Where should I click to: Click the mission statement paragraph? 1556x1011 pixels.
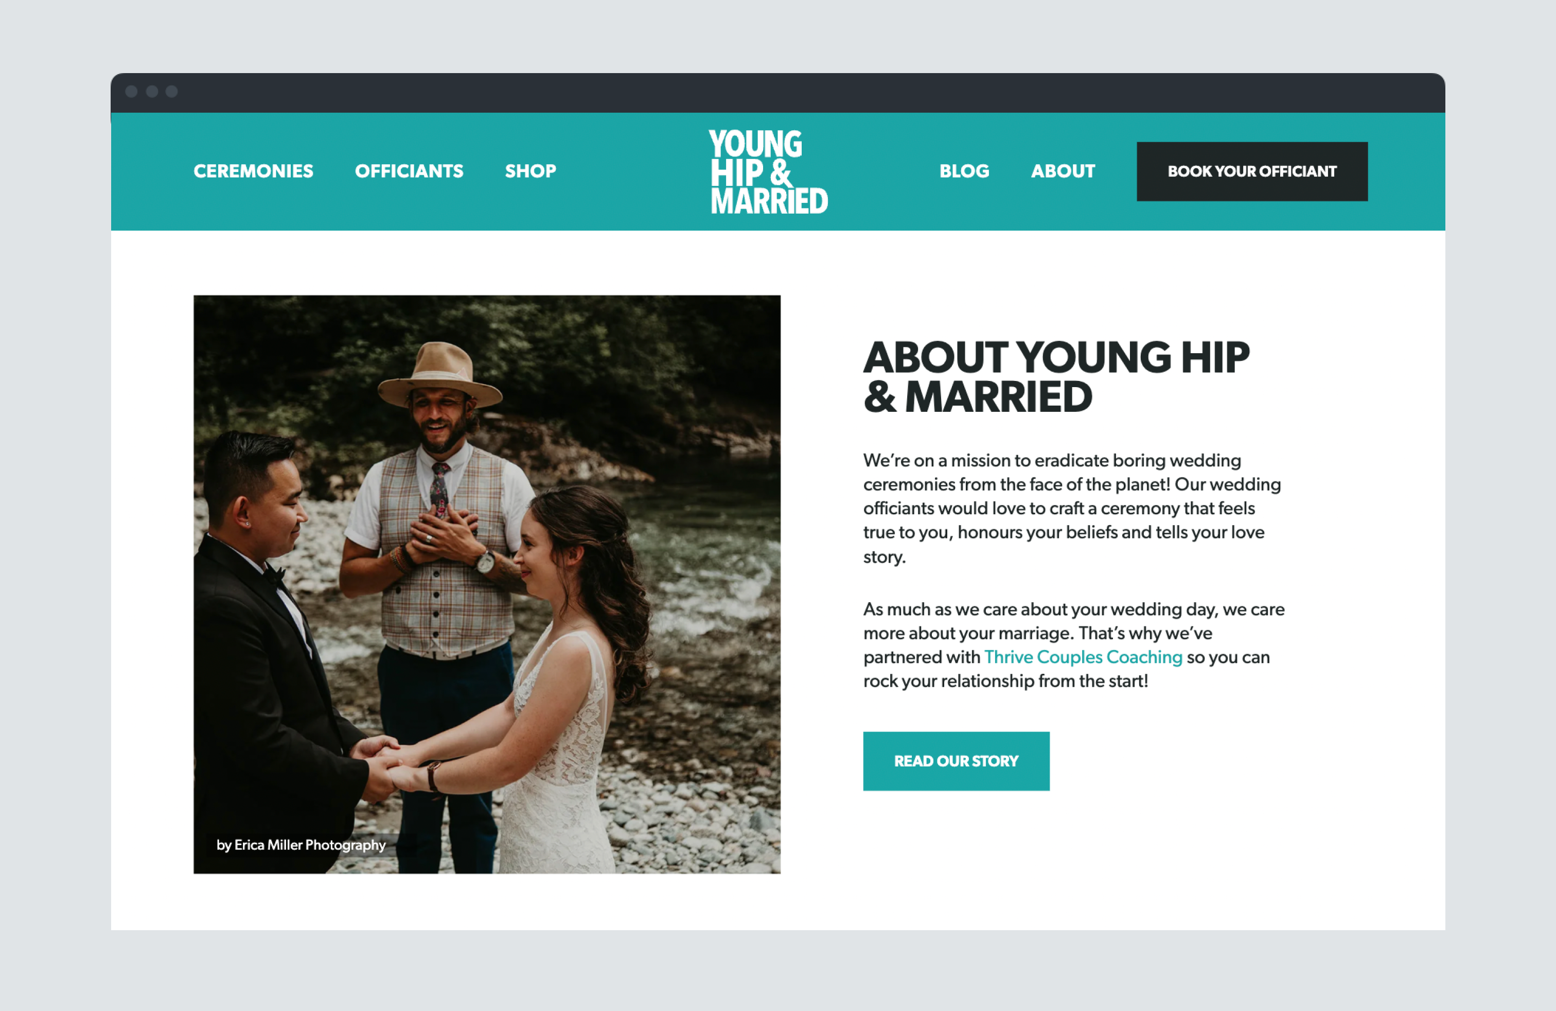pos(1071,508)
